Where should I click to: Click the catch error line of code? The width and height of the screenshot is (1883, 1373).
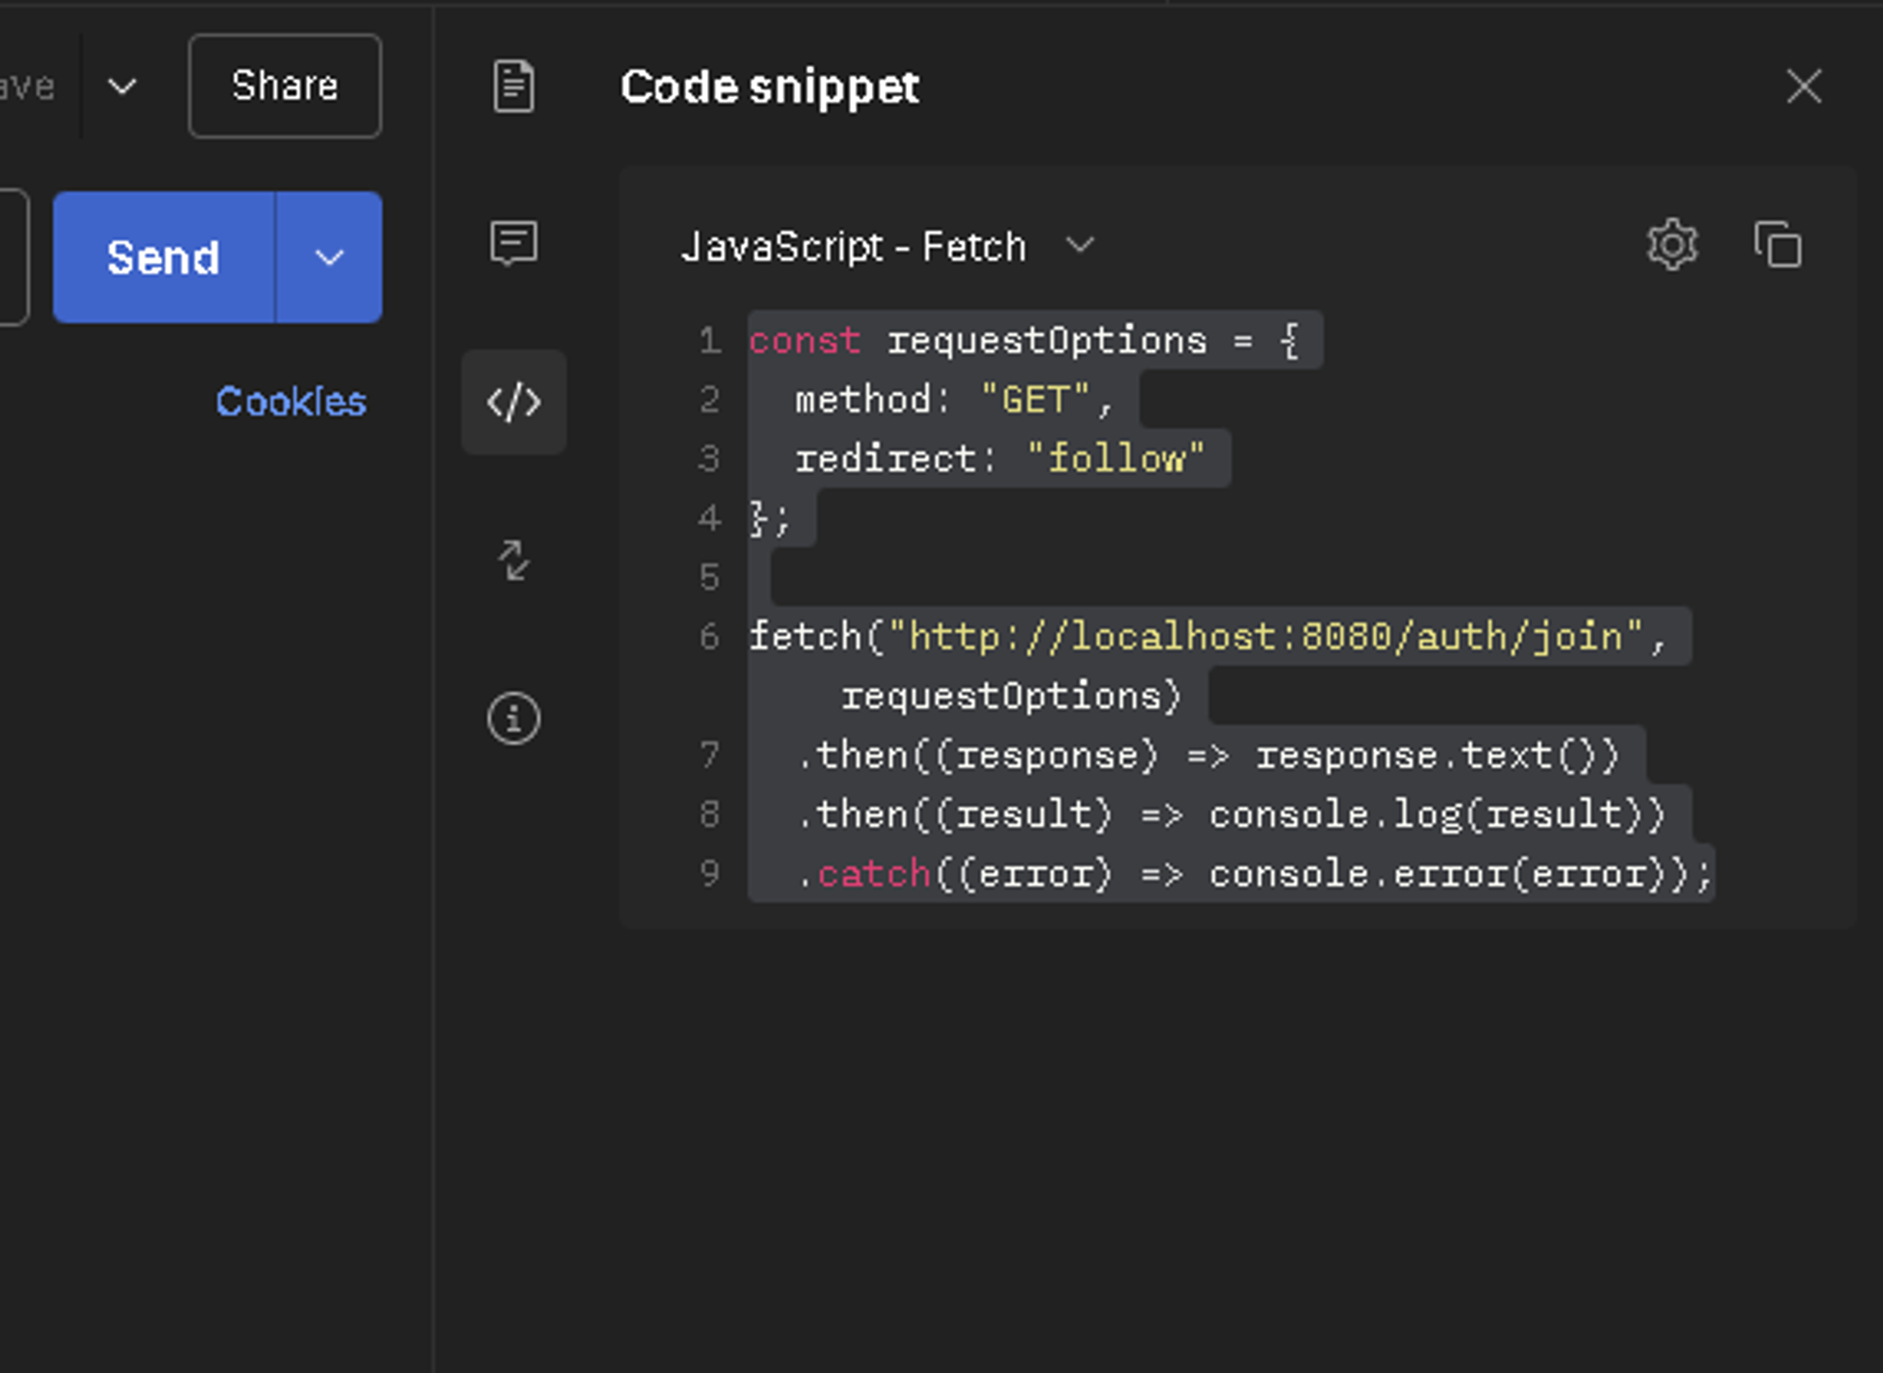1252,874
